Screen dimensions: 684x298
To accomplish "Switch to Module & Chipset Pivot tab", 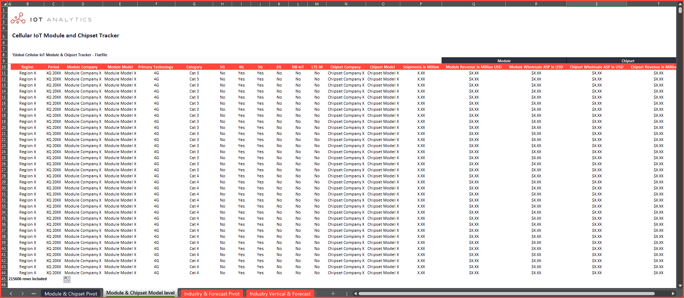I will click(x=71, y=294).
